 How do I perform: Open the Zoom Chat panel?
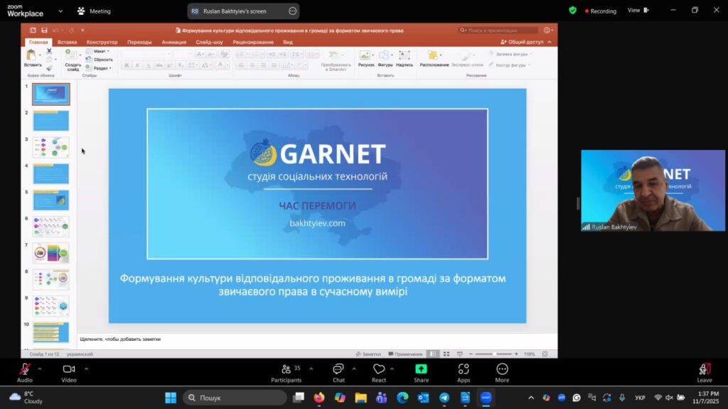[x=338, y=369]
